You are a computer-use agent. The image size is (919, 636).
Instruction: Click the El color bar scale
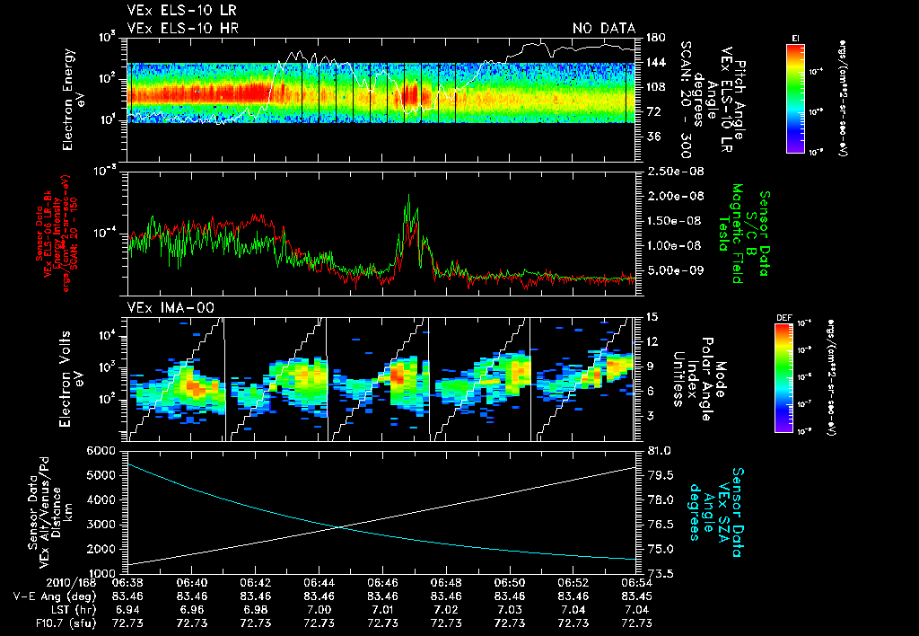[x=795, y=98]
